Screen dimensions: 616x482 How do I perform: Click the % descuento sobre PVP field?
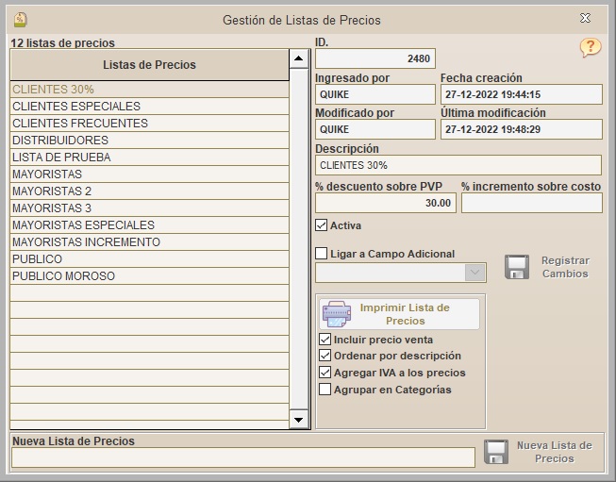point(386,203)
